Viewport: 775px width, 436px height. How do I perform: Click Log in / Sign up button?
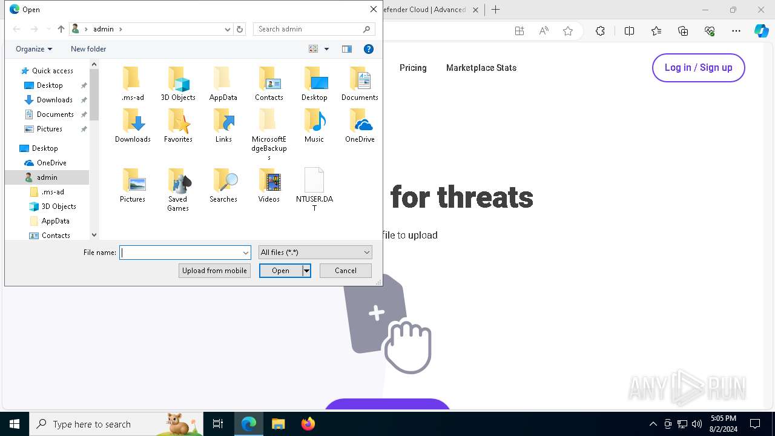[699, 68]
